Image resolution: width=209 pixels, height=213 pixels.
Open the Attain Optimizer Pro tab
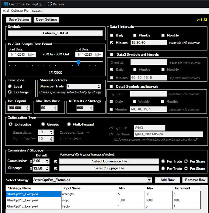[16, 11]
